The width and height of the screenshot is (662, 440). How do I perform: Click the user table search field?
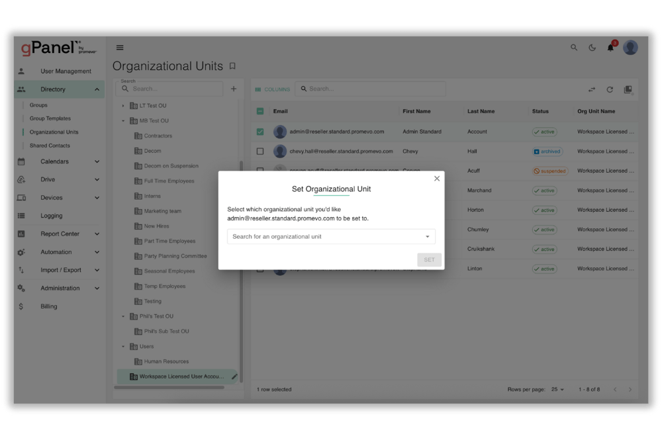coord(370,89)
